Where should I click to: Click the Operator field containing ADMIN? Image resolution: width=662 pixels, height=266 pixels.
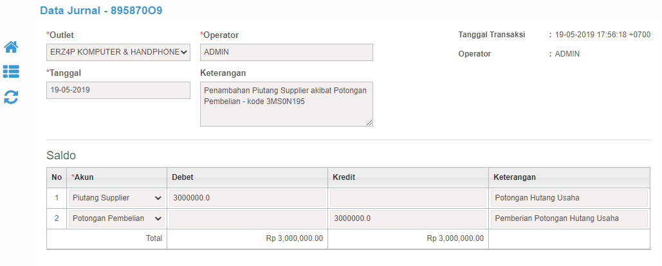point(286,52)
